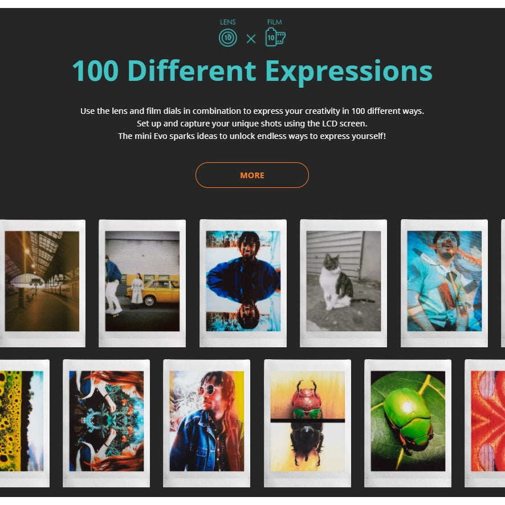Click the 'Set up and capture your unique shots' line
The width and height of the screenshot is (505, 505).
[252, 124]
